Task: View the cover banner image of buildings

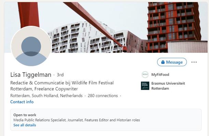Action: pyautogui.click(x=106, y=27)
